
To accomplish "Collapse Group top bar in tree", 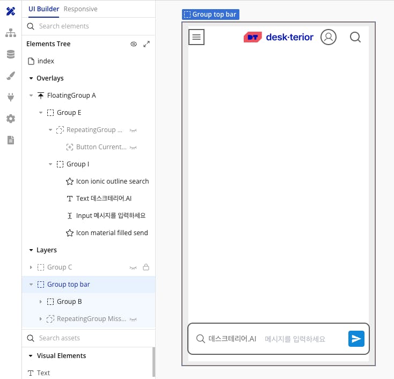I will coord(31,285).
